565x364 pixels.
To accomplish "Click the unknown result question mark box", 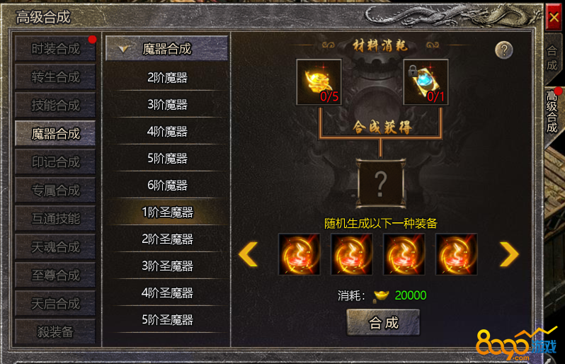I will [380, 183].
